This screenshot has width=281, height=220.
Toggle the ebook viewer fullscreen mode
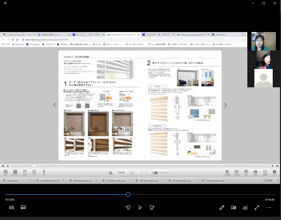tap(265, 172)
